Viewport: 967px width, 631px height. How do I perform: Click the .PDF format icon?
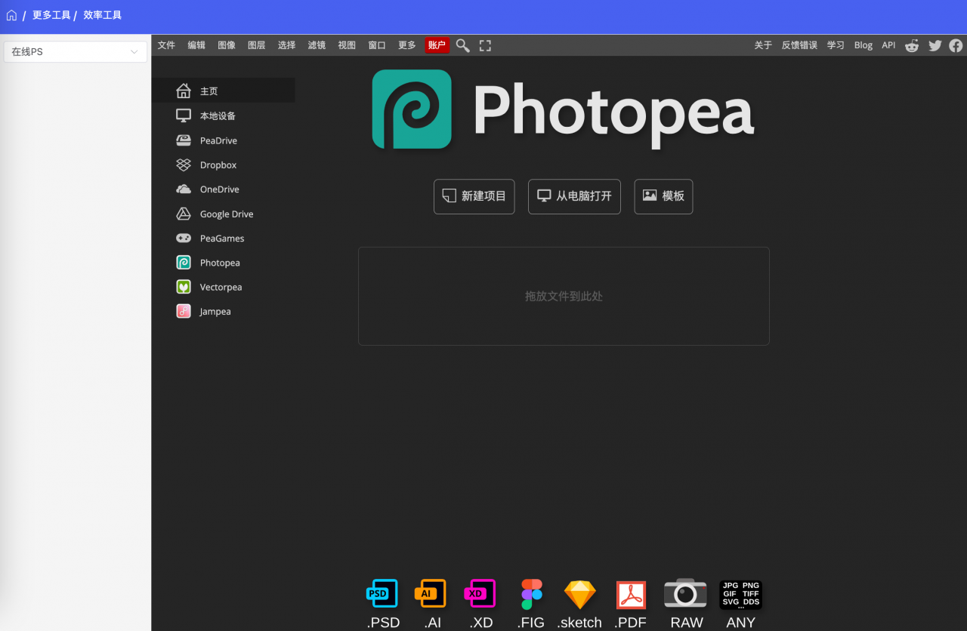[631, 595]
